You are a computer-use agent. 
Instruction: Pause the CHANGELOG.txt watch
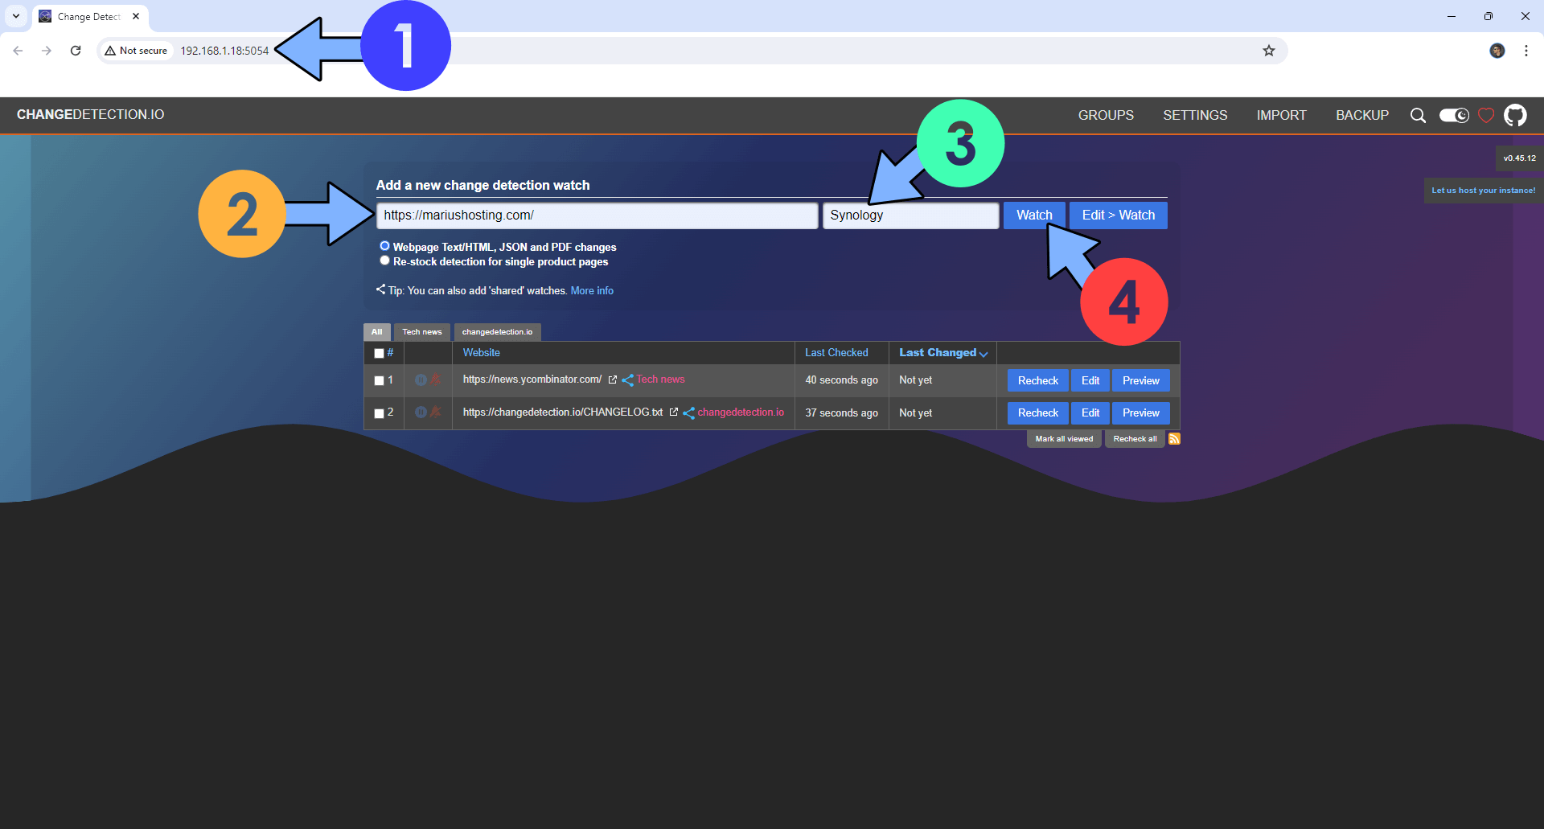tap(421, 412)
